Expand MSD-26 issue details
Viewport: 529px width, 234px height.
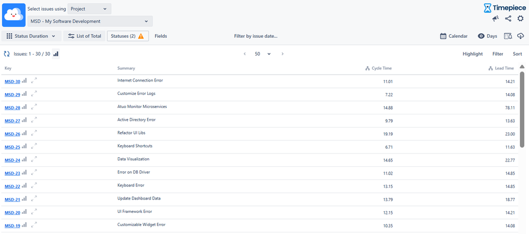click(x=34, y=133)
